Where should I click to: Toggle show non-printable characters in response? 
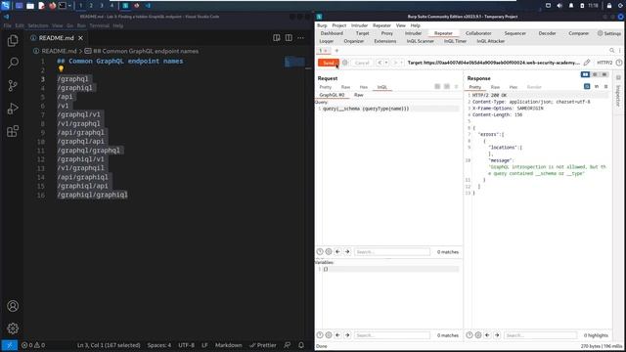click(597, 87)
